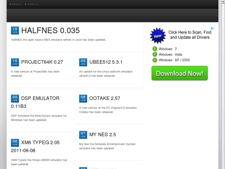
Task: Click the AdChoices triangle icon
Action: click(212, 28)
